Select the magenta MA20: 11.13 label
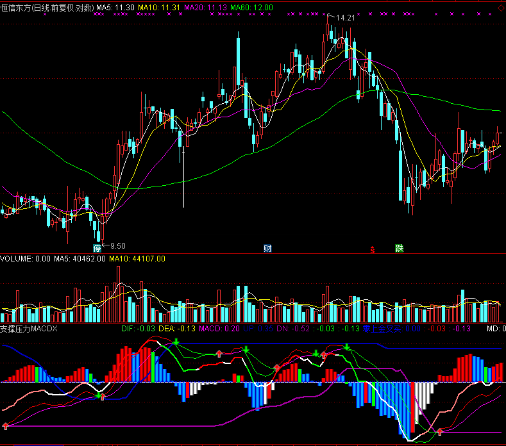This screenshot has height=446, width=506. coord(205,8)
